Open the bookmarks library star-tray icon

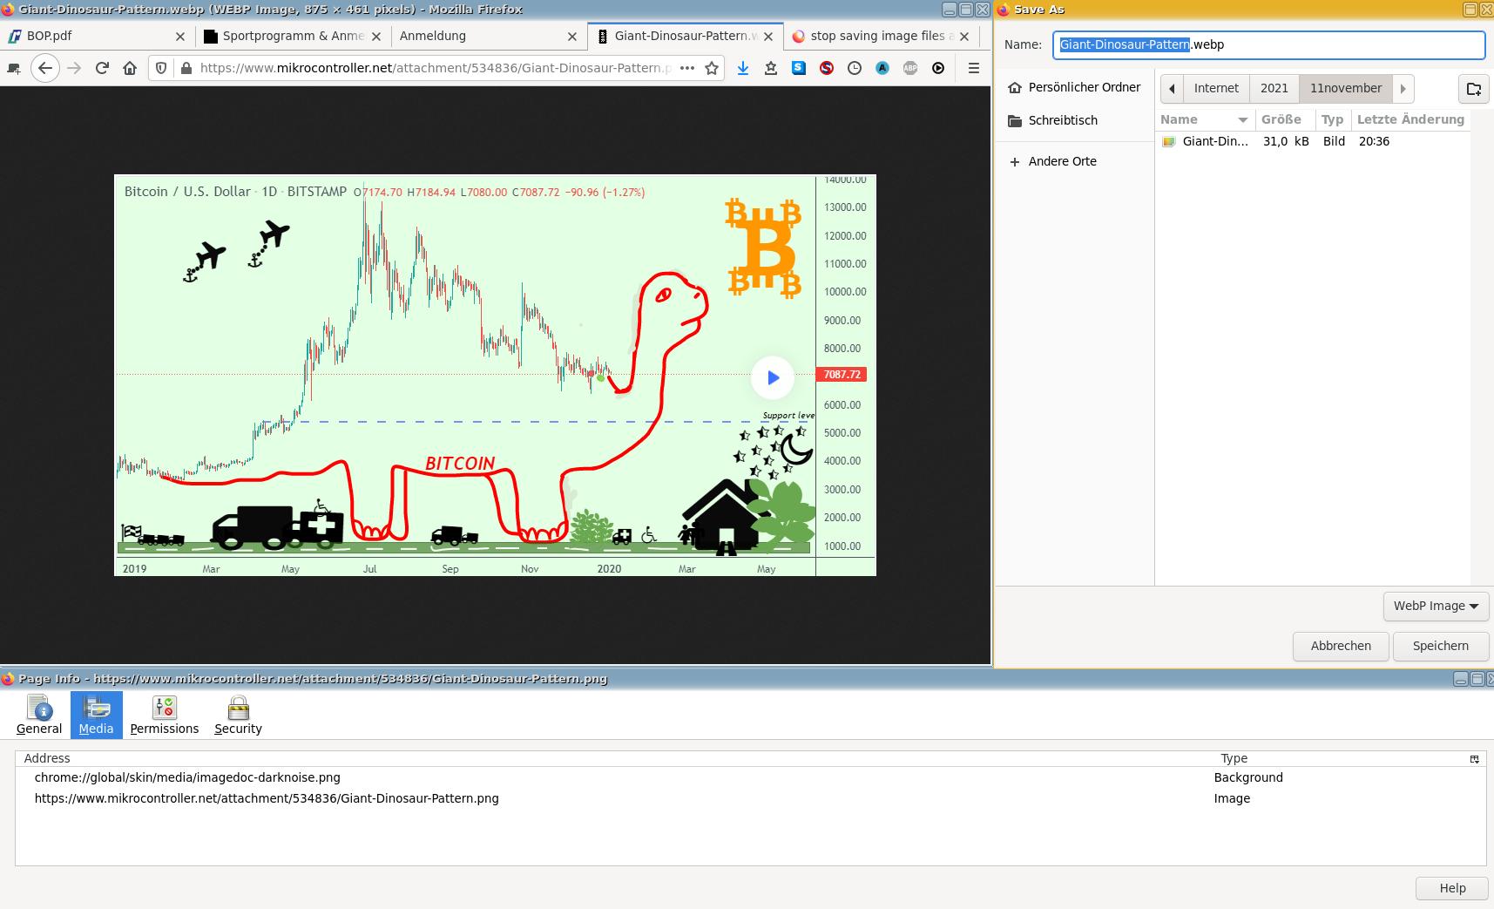[771, 68]
